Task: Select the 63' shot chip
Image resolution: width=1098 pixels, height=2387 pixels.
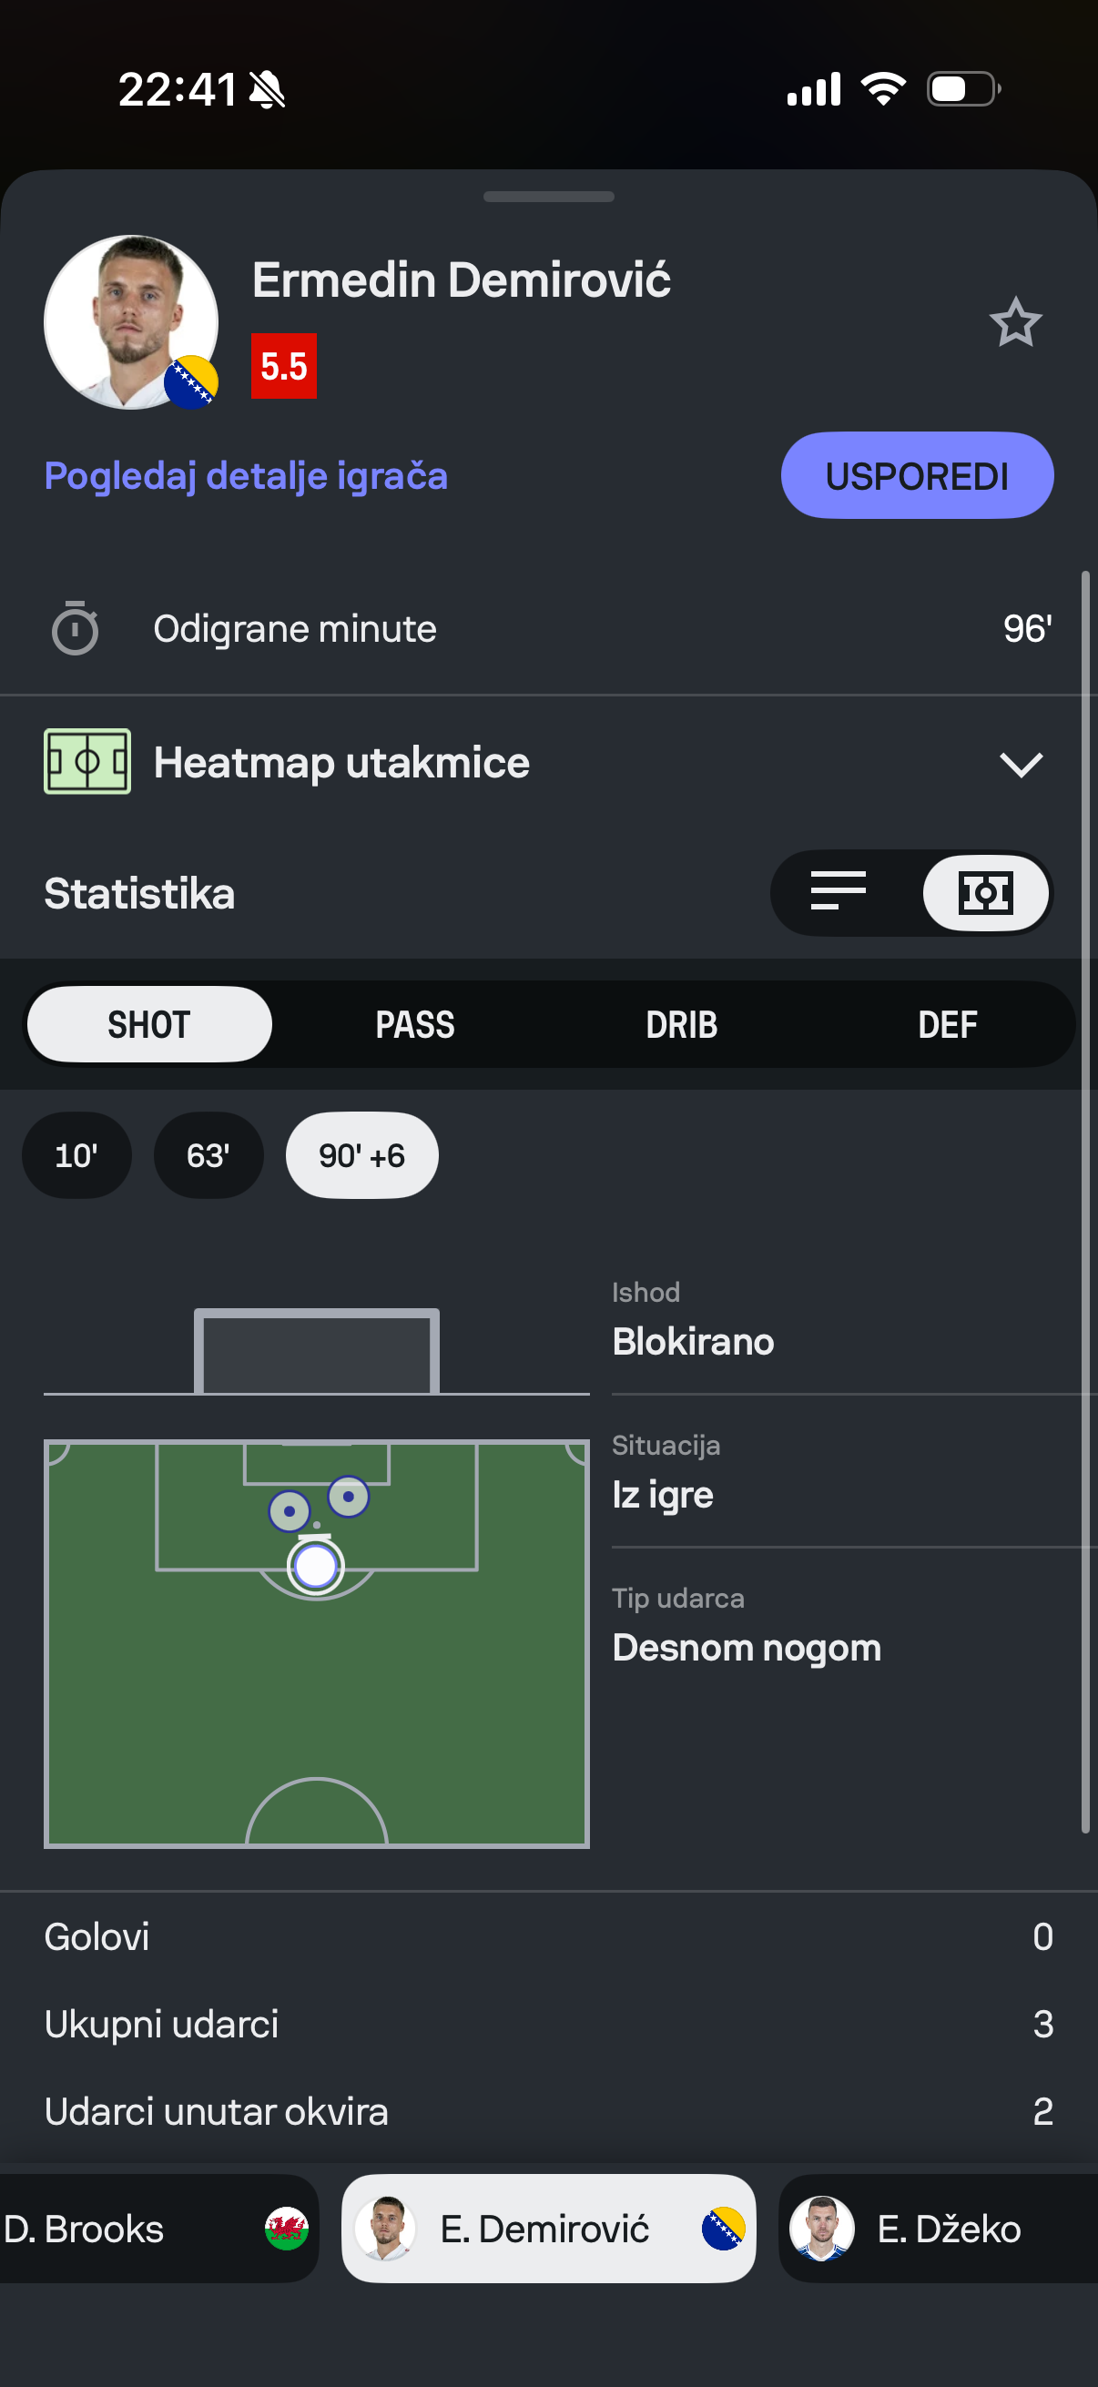Action: point(208,1155)
